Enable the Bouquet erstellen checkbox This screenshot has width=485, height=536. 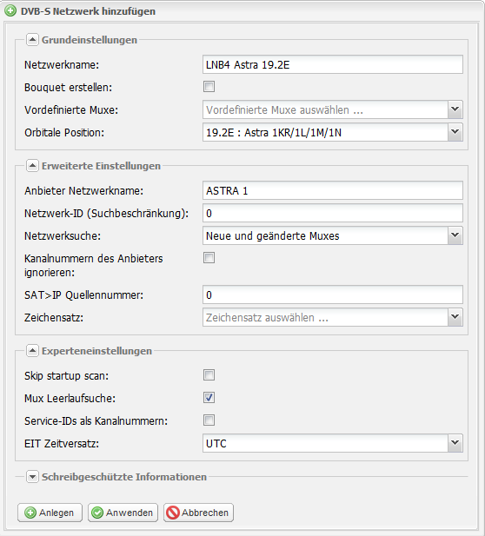point(209,87)
